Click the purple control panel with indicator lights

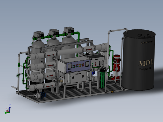79,66
